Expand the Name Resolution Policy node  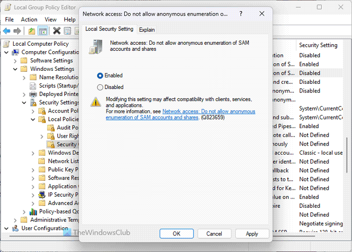[24, 78]
